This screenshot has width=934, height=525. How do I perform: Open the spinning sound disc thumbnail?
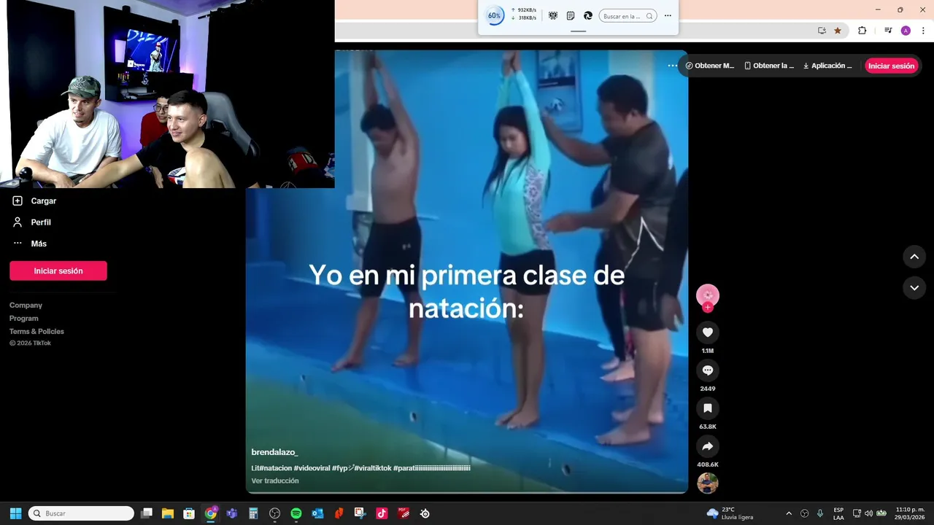pos(707,483)
